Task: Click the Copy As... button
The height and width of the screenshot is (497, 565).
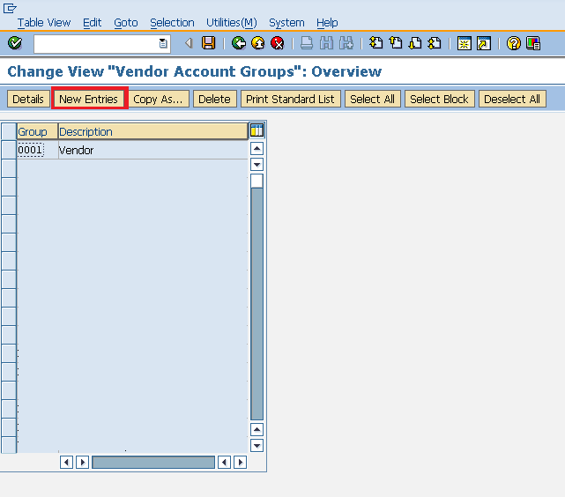Action: coord(158,99)
